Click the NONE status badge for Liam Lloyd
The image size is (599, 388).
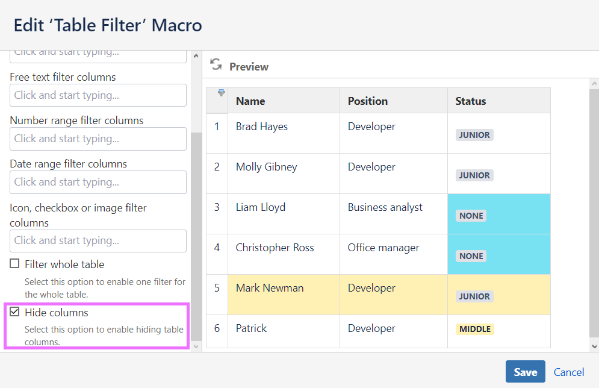[471, 216]
